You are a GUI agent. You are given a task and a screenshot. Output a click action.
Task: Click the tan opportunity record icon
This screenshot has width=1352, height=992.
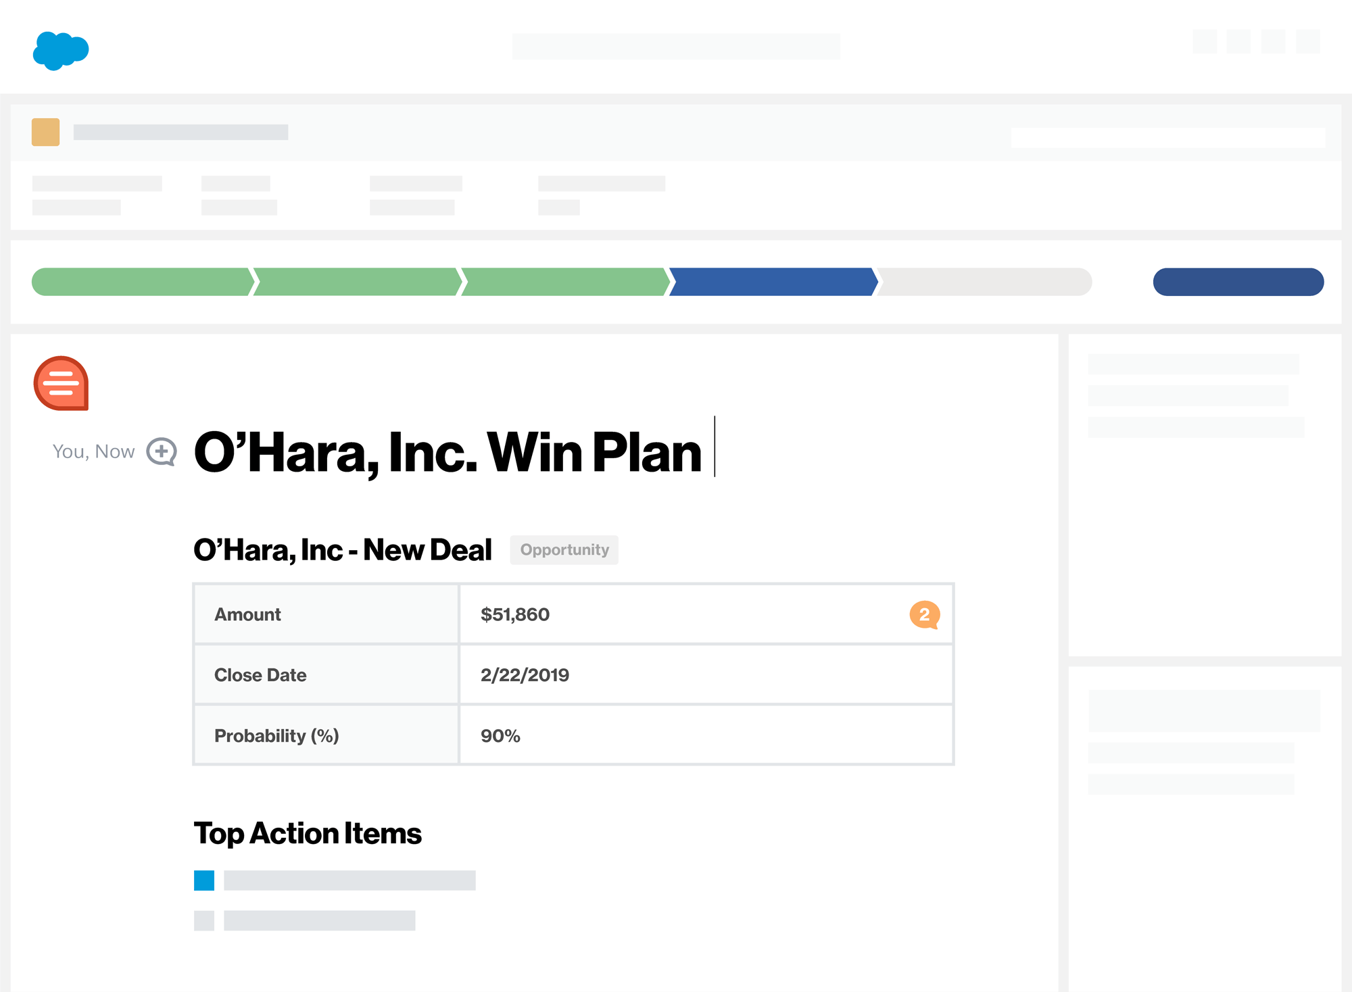[45, 132]
